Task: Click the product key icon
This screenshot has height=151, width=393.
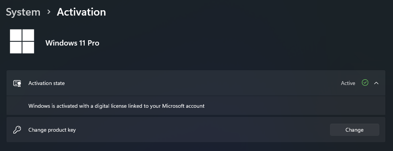Action: click(17, 130)
